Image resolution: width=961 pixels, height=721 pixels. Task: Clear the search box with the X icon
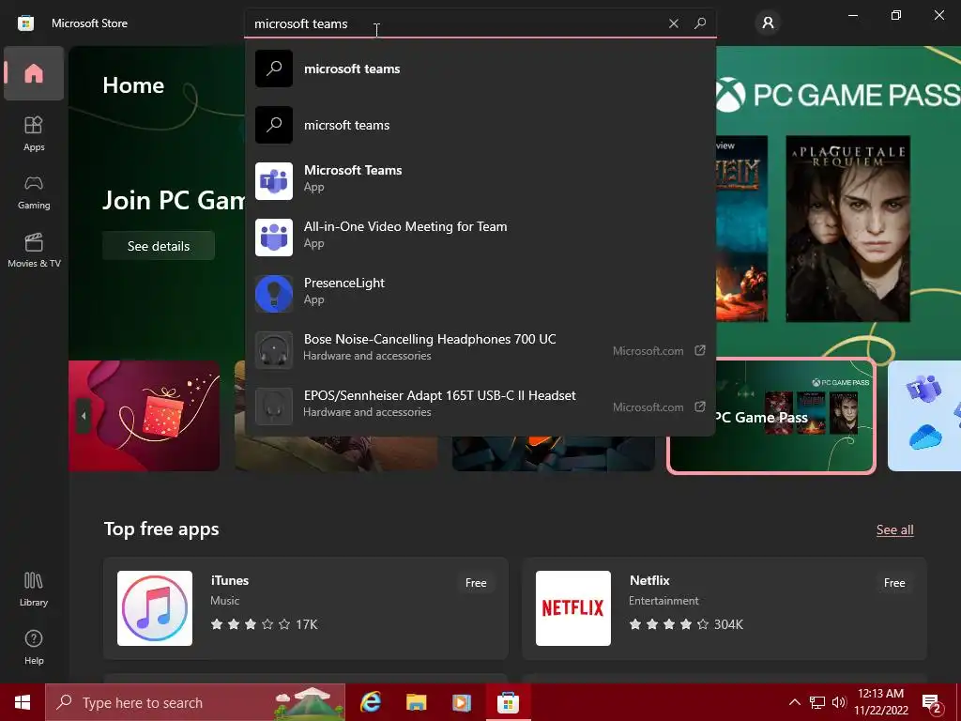(x=674, y=23)
